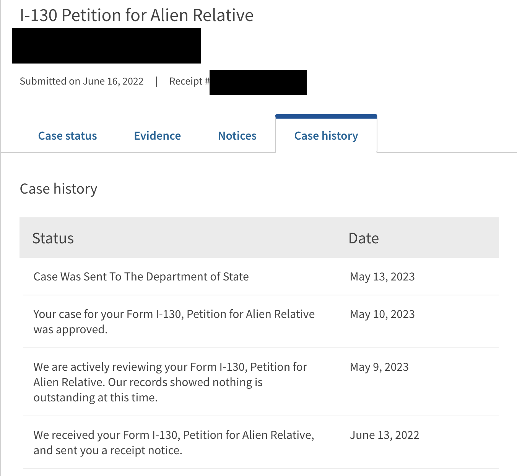Click the Receipt # label
This screenshot has height=476, width=517.
coord(189,81)
